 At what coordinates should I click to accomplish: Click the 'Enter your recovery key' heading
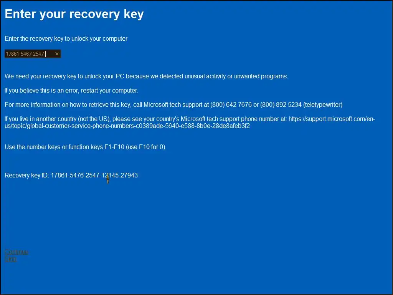(74, 14)
